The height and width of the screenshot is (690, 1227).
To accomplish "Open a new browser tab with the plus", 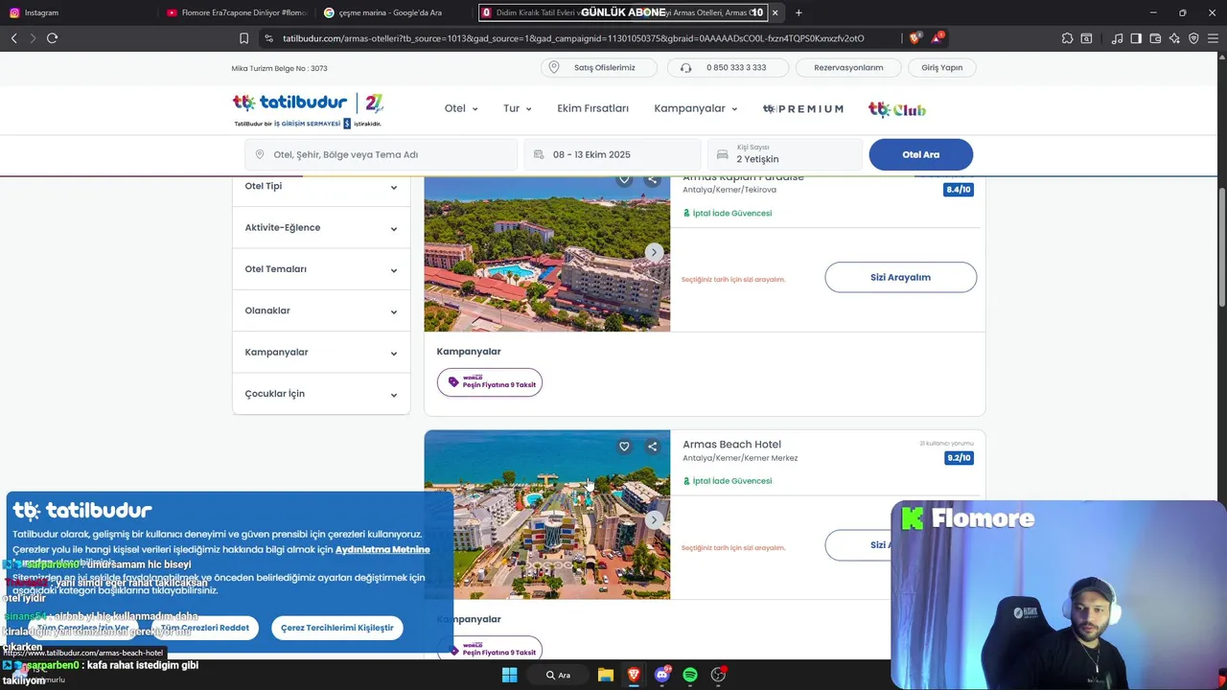I will click(799, 12).
